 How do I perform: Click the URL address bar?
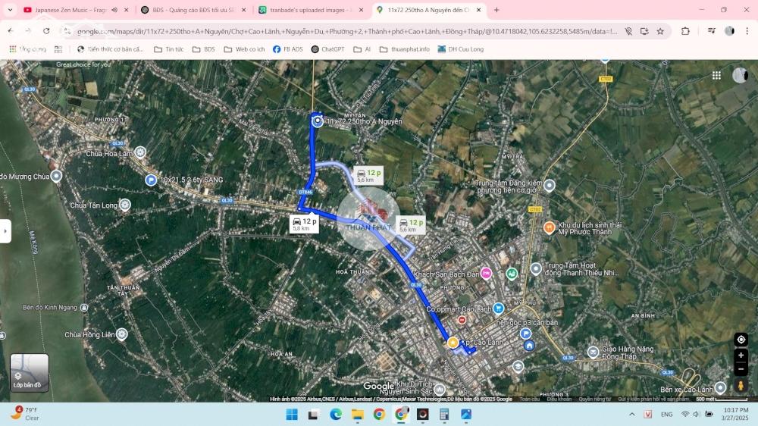pos(346,31)
